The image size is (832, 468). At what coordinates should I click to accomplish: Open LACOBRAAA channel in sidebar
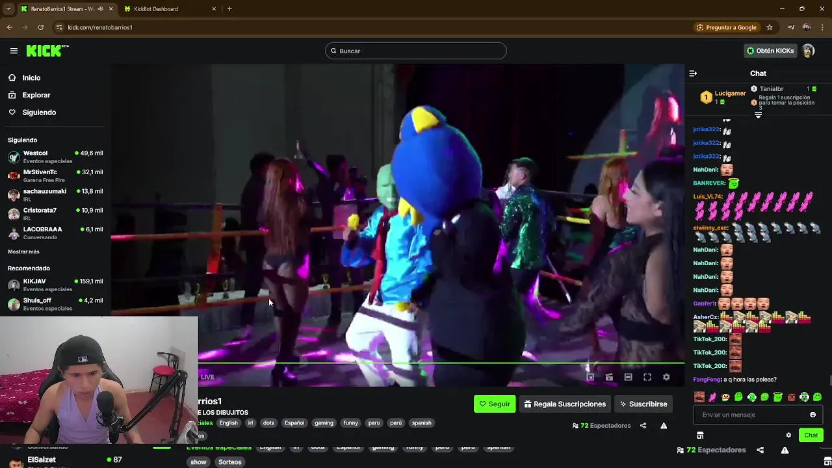55,233
